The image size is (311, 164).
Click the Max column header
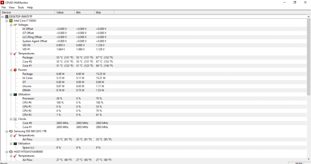coord(104,12)
